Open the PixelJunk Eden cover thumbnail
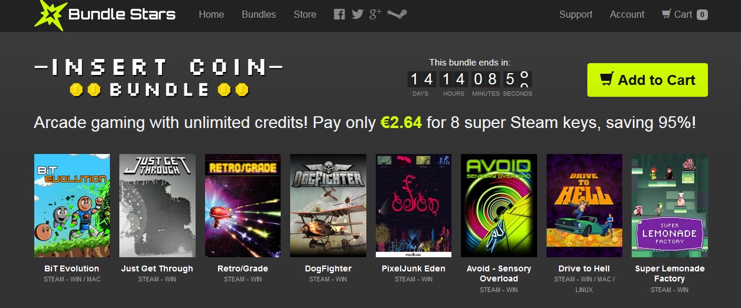 click(x=414, y=205)
